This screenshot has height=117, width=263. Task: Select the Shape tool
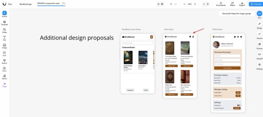point(5,30)
